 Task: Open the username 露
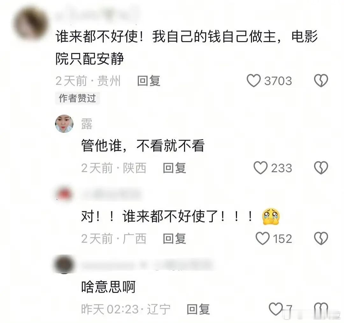point(87,124)
